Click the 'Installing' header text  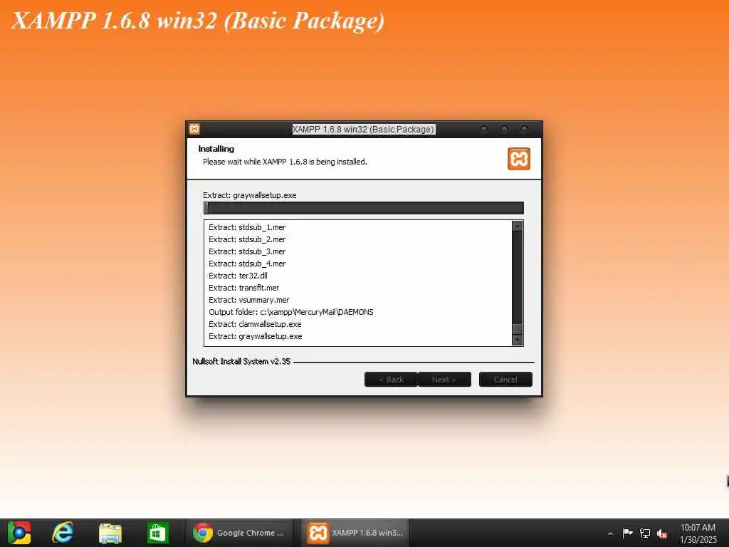pyautogui.click(x=216, y=148)
